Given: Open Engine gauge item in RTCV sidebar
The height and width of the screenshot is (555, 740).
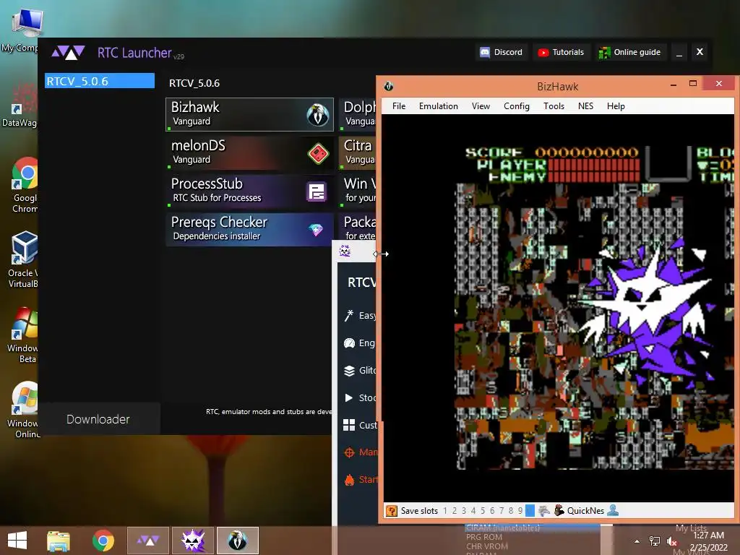Looking at the screenshot, I should point(360,343).
